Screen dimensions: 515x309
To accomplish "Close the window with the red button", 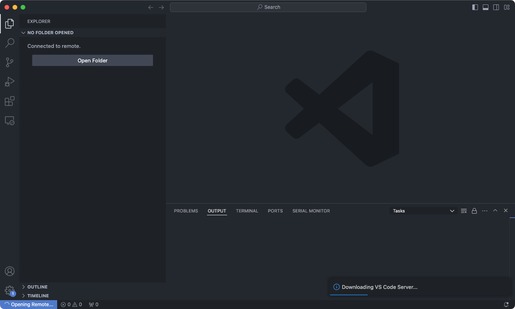I will point(7,7).
